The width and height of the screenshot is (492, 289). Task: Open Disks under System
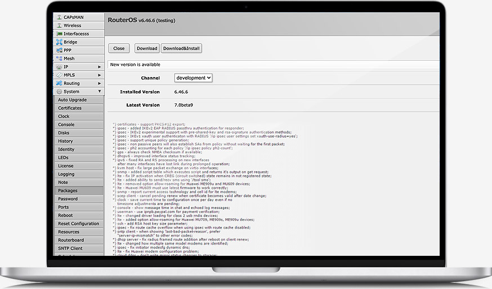[79, 133]
